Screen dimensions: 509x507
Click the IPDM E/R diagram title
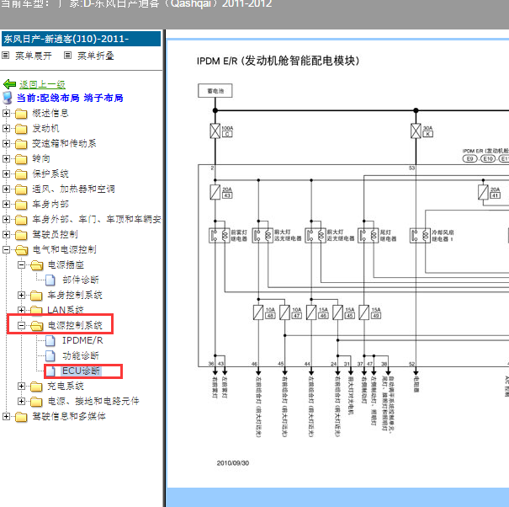tap(278, 61)
